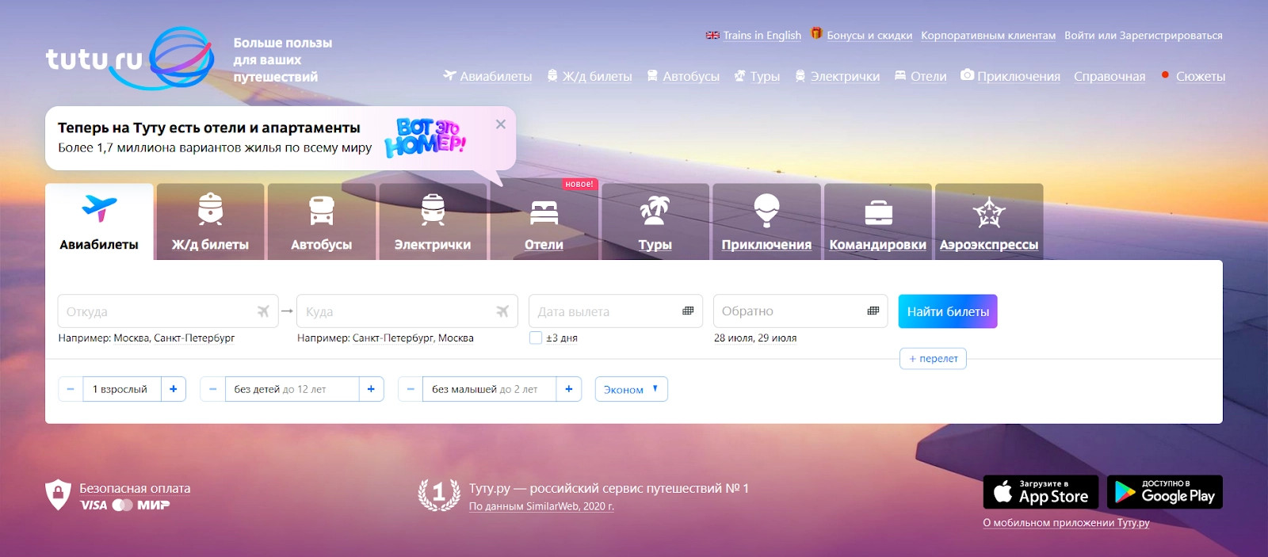Decrease infants under 2 count
The image size is (1268, 557).
(411, 389)
